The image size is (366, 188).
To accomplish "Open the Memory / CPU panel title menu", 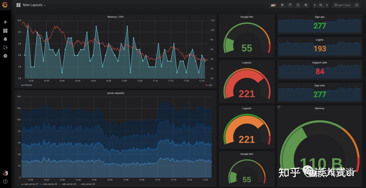I will (116, 17).
